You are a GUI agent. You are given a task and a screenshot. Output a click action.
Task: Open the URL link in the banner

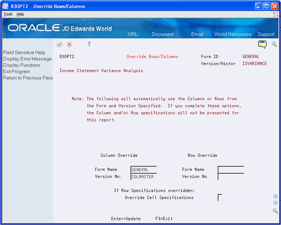(x=133, y=34)
